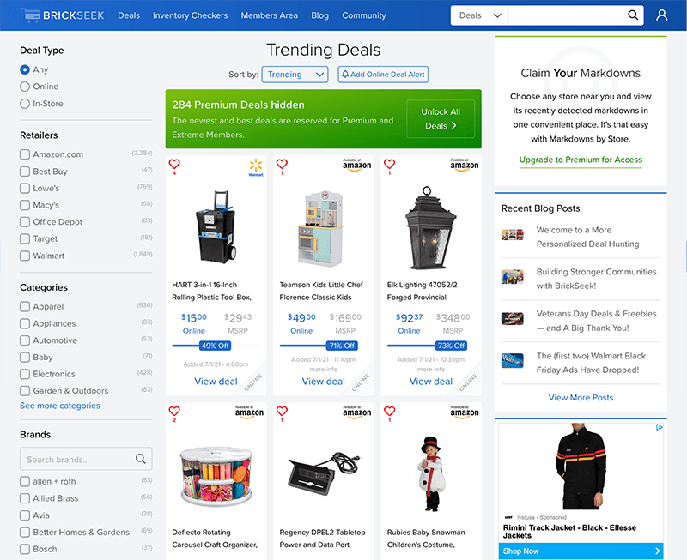Click the 73% Off discount bar

pos(452,346)
